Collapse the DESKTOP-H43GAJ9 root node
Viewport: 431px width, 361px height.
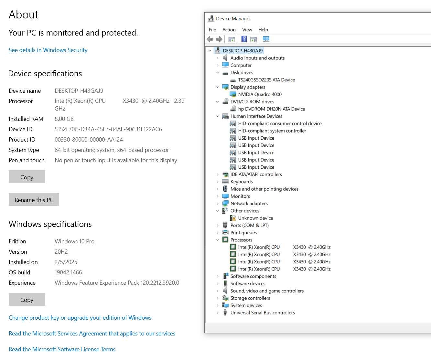click(210, 51)
